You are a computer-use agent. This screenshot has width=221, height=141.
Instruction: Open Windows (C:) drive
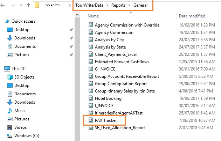(x=27, y=136)
